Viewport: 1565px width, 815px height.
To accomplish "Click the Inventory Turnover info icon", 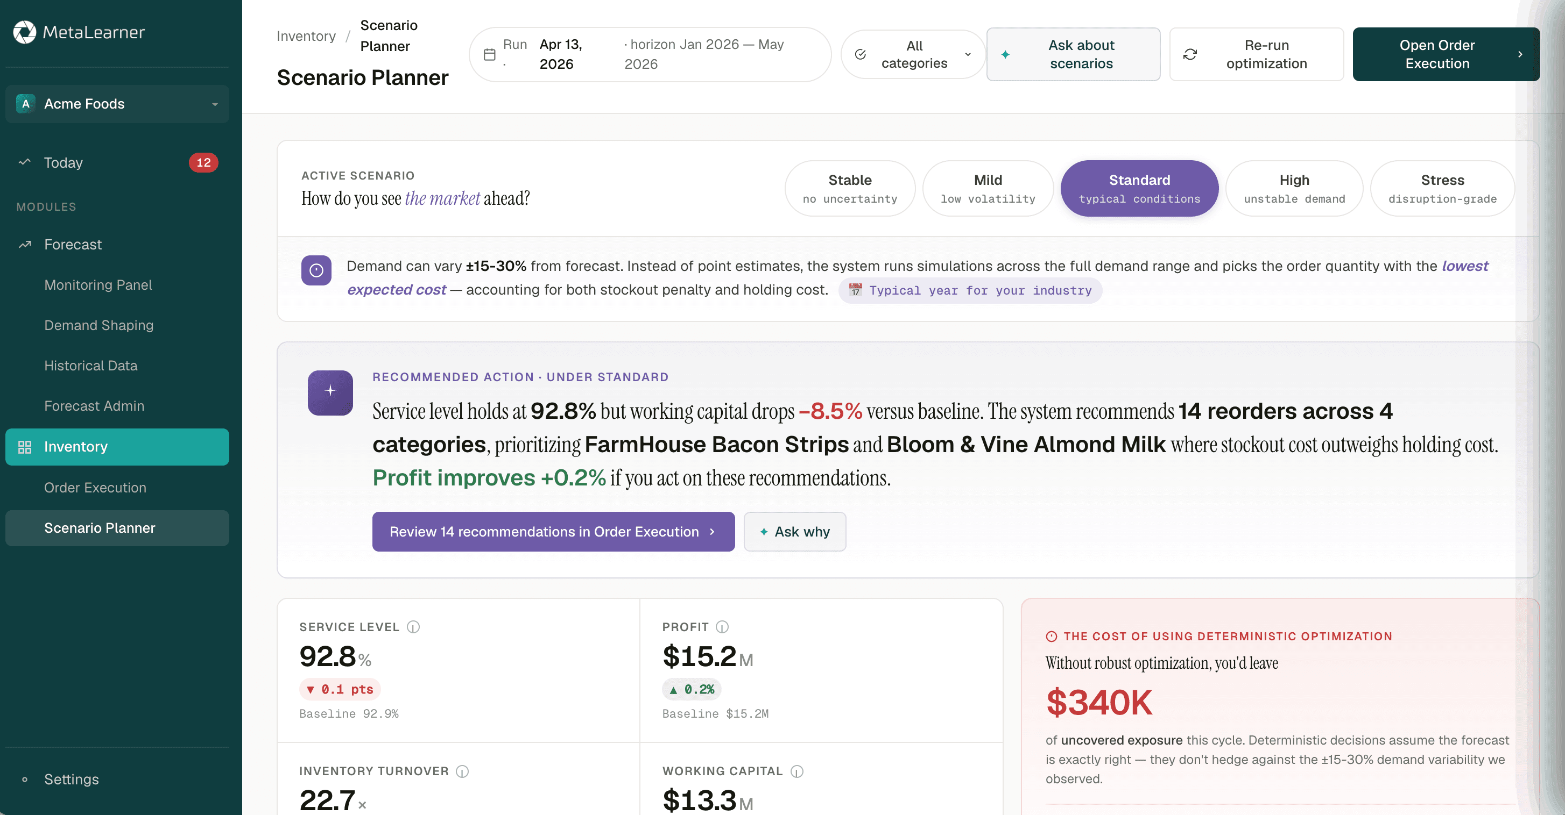I will tap(462, 771).
